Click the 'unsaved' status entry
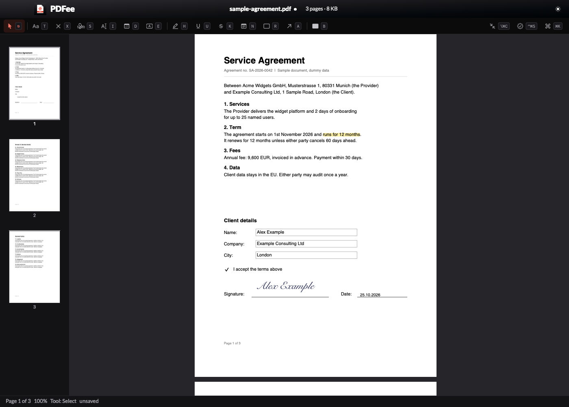 point(89,401)
